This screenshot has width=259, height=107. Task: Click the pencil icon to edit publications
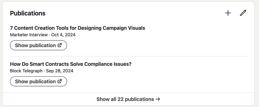(243, 13)
